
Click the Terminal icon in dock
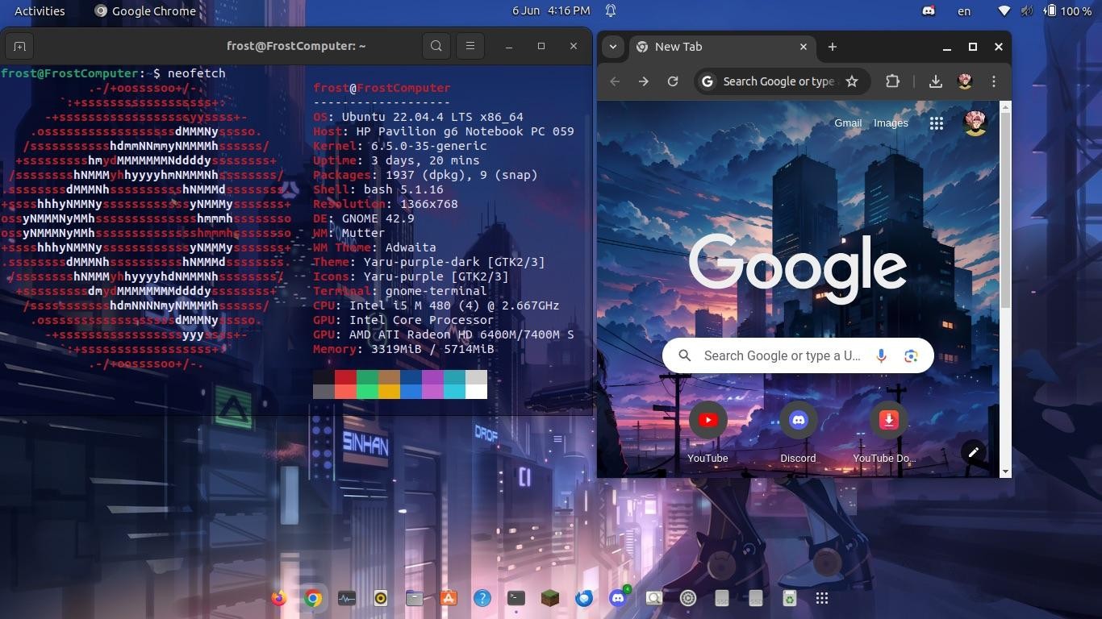tap(516, 598)
